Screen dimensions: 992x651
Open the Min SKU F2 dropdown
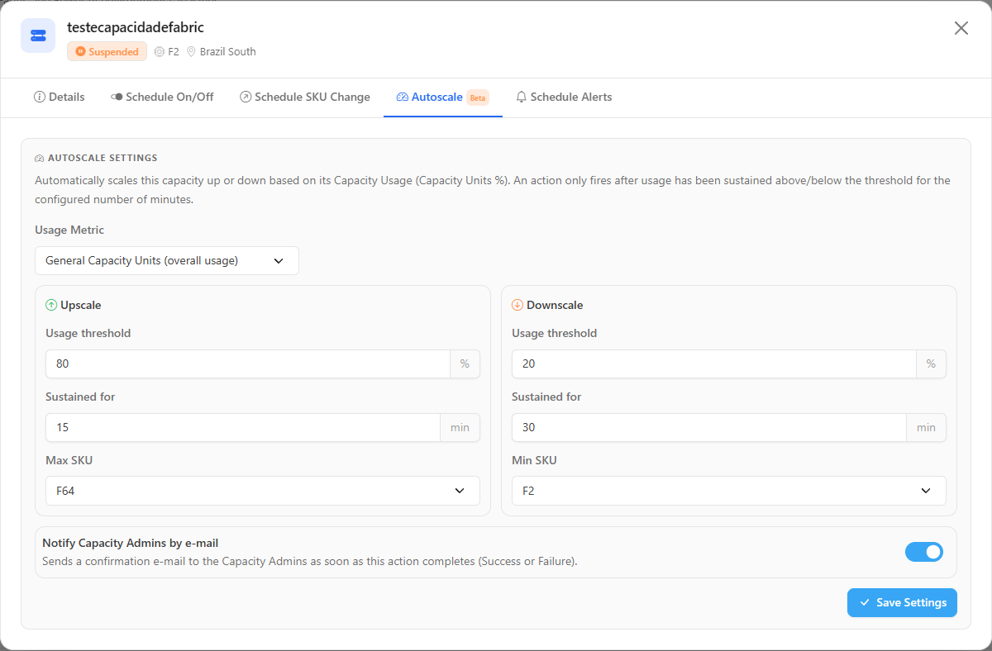729,491
